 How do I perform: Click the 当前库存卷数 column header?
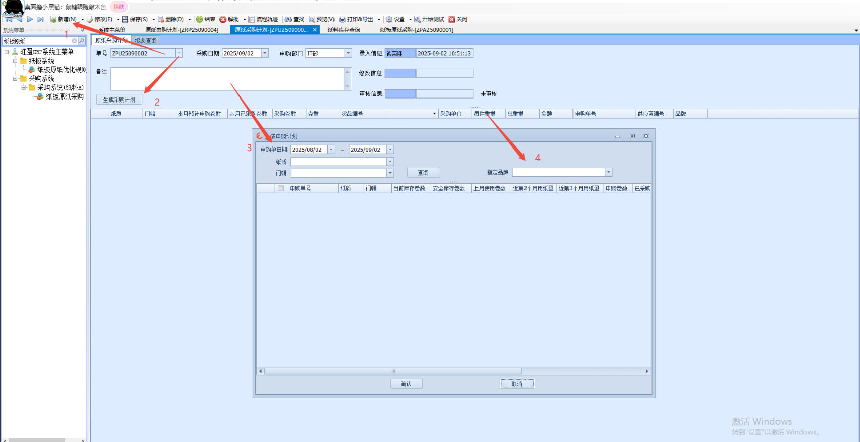pos(411,188)
